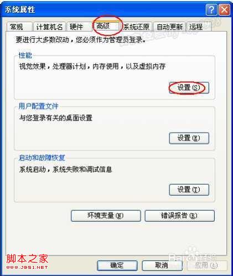Screen dimensions: 233x276
Task: Click the 系统属性 title bar
Action: point(103,9)
